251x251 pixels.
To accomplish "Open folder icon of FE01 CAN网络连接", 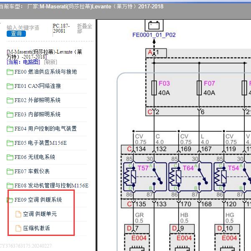I will [10, 86].
